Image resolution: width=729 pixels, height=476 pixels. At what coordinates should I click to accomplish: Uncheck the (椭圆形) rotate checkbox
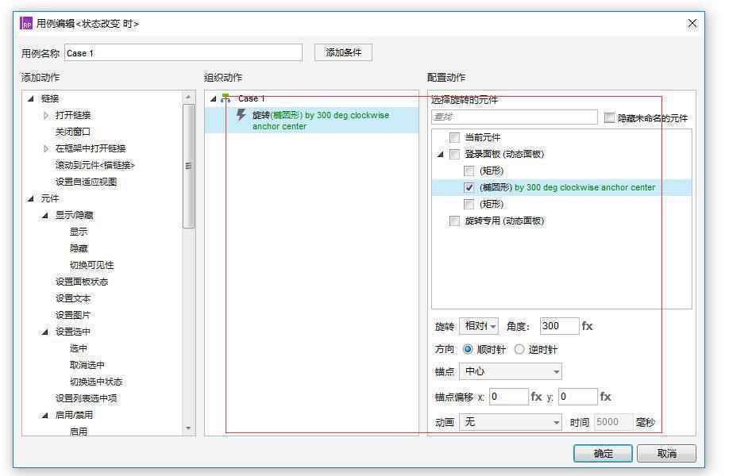click(x=469, y=187)
